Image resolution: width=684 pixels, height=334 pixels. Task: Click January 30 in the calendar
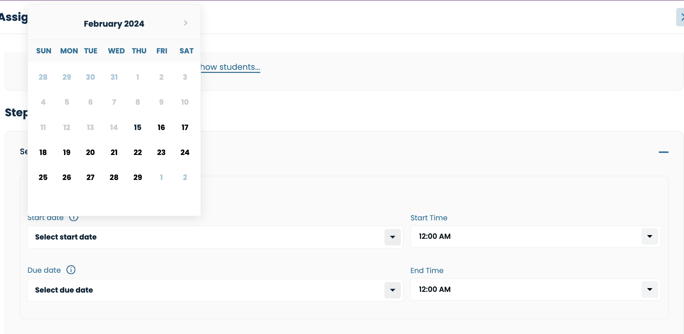90,77
